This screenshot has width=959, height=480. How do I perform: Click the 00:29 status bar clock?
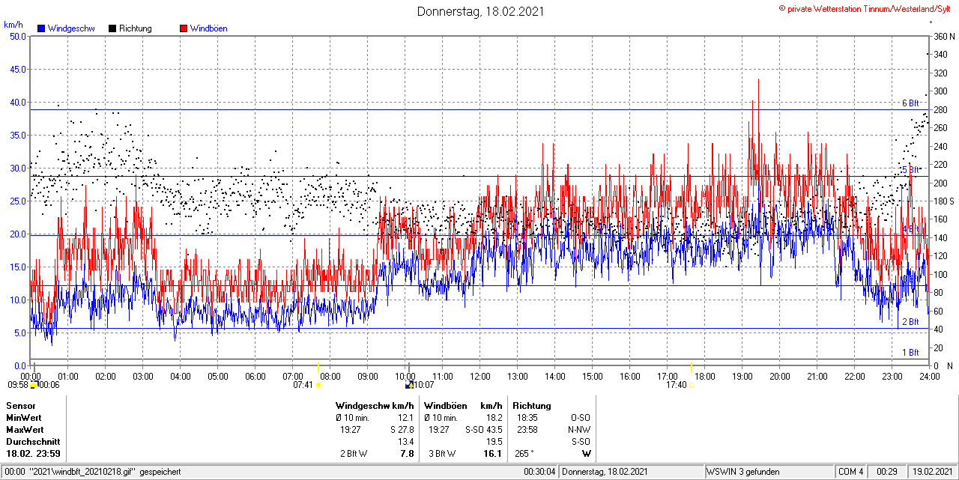[887, 472]
